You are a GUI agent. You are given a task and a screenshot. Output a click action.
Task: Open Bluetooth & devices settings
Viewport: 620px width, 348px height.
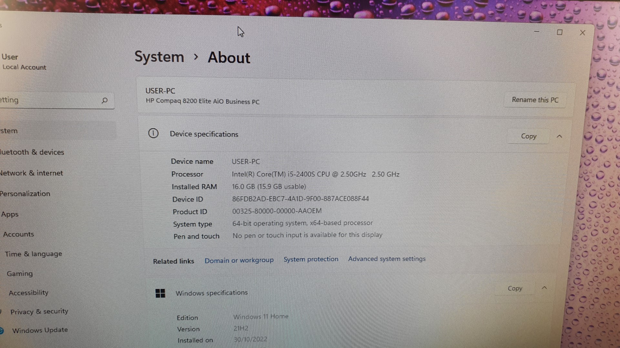click(x=32, y=152)
